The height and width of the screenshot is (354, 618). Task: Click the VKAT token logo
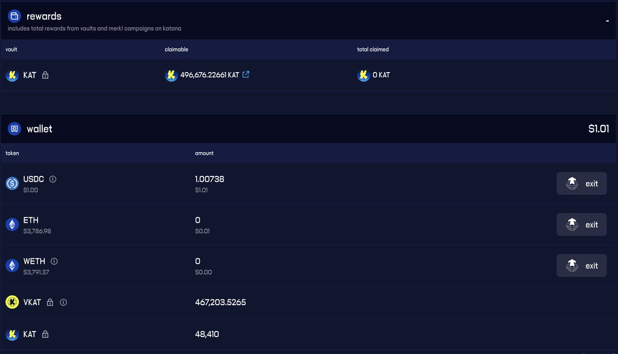pos(12,303)
